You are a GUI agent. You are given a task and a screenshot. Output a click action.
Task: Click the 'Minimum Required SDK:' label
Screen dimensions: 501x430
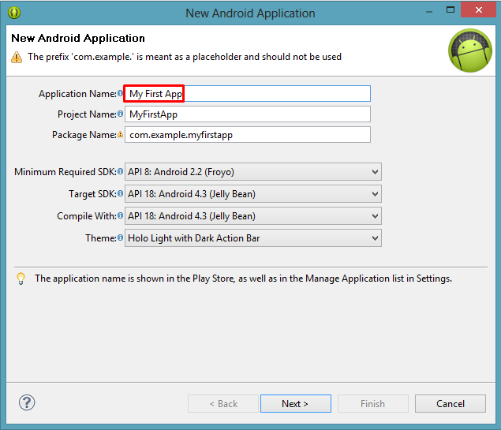[x=65, y=172]
